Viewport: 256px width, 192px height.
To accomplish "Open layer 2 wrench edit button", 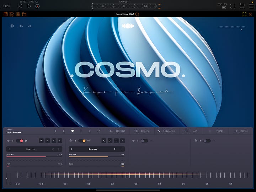I will point(104,140).
